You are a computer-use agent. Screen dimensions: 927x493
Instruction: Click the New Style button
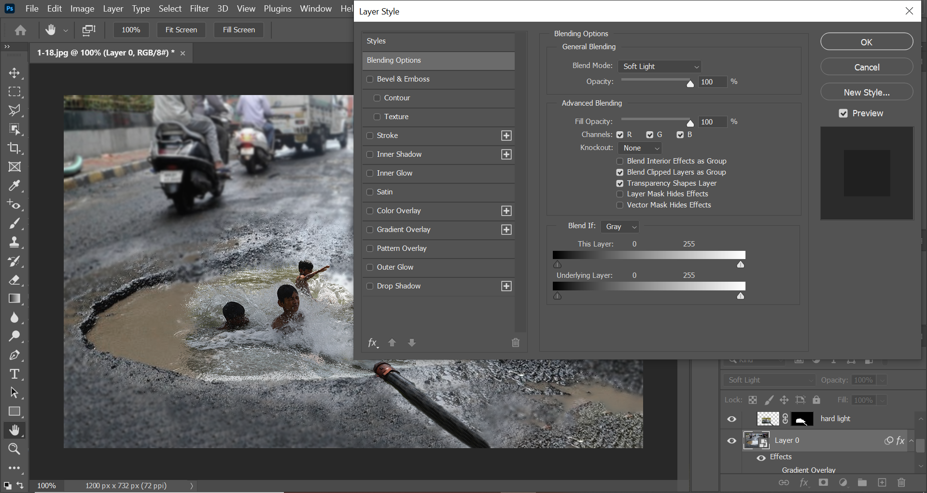[x=866, y=92]
